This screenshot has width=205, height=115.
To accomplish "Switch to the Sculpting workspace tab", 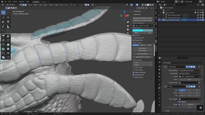I will click(x=36, y=2).
